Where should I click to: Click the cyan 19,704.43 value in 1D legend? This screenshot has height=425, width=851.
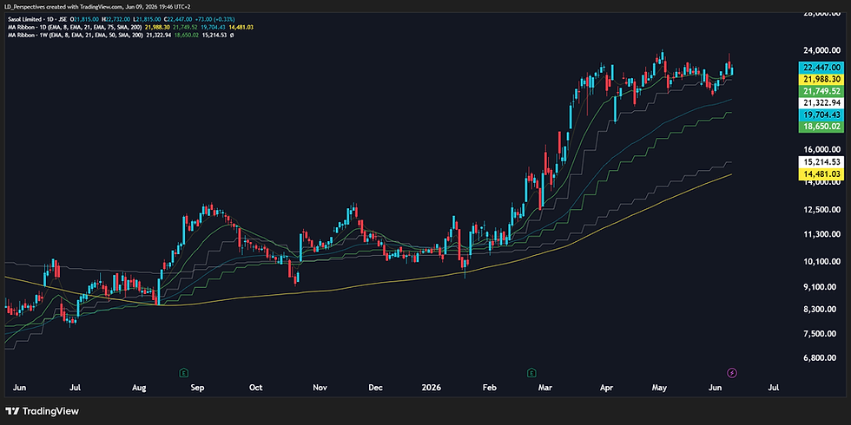(214, 27)
